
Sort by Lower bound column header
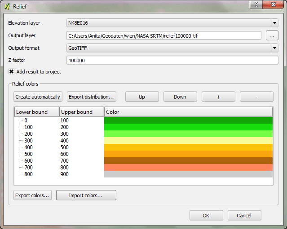(37, 112)
